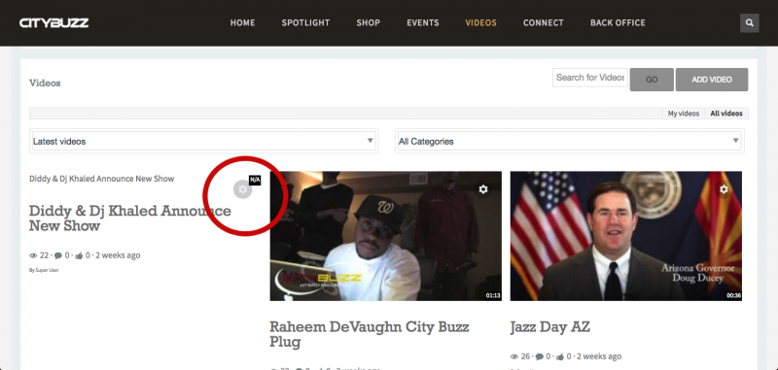The height and width of the screenshot is (370, 778).
Task: Click the 01:13 duration label
Action: click(493, 295)
